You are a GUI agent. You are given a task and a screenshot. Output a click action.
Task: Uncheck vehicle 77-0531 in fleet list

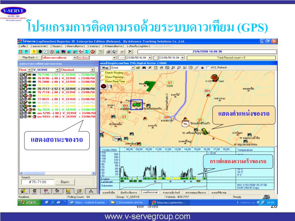tap(21, 99)
